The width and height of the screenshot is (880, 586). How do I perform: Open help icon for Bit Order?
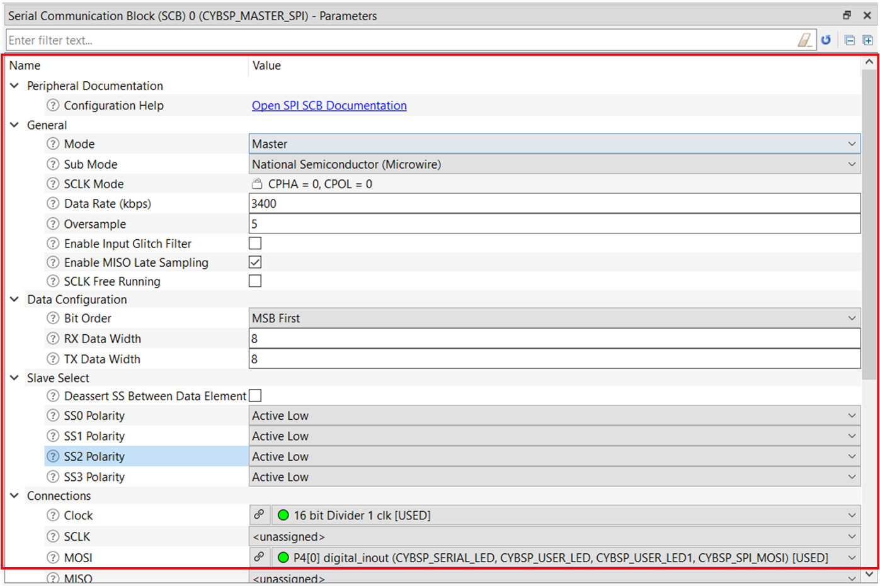[54, 318]
